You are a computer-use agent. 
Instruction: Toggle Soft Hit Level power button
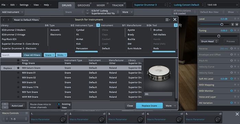click(x=231, y=78)
